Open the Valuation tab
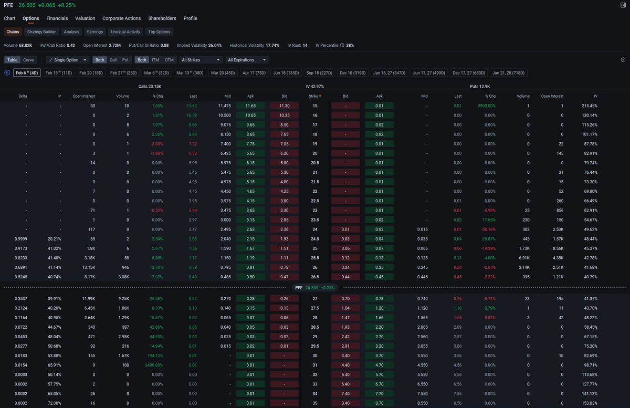The width and height of the screenshot is (630, 408). (x=85, y=18)
